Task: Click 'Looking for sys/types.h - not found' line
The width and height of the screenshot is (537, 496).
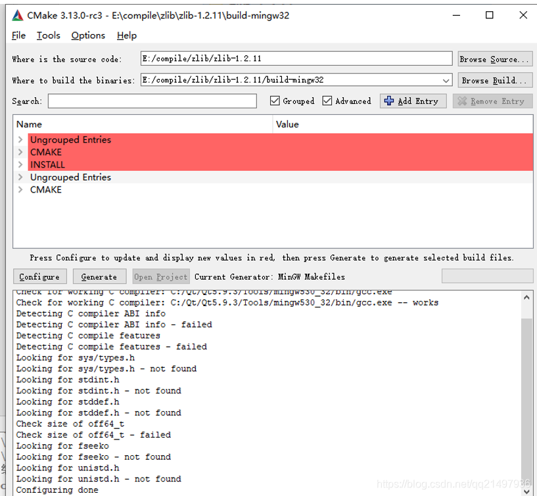Action: tap(106, 369)
